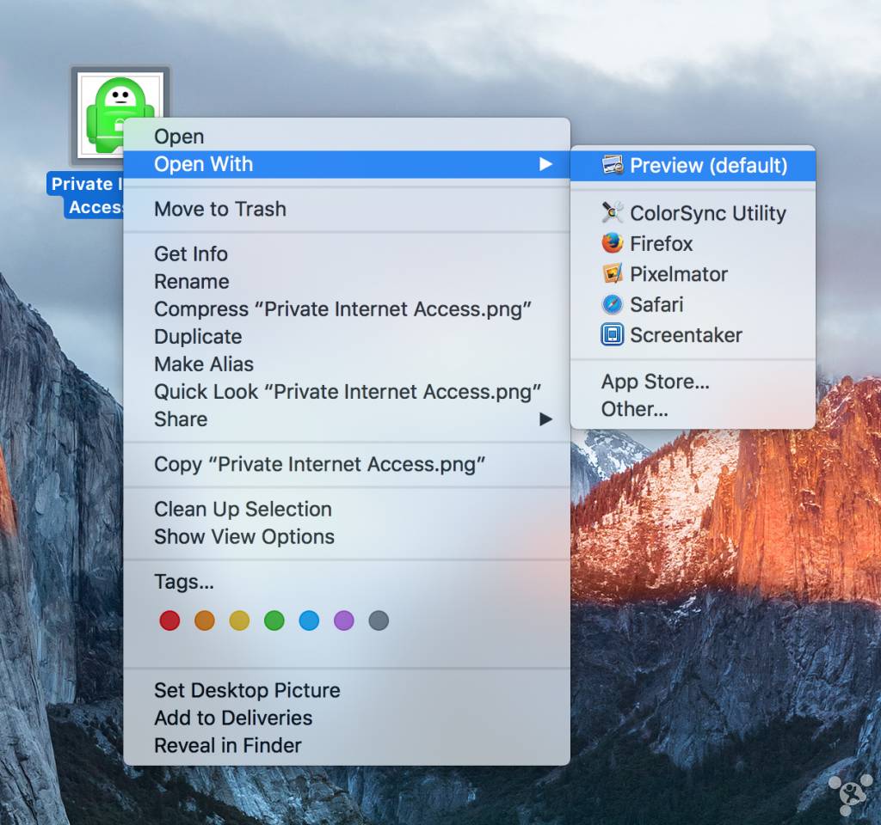The width and height of the screenshot is (881, 825).
Task: Apply the green tag color
Action: pyautogui.click(x=274, y=620)
